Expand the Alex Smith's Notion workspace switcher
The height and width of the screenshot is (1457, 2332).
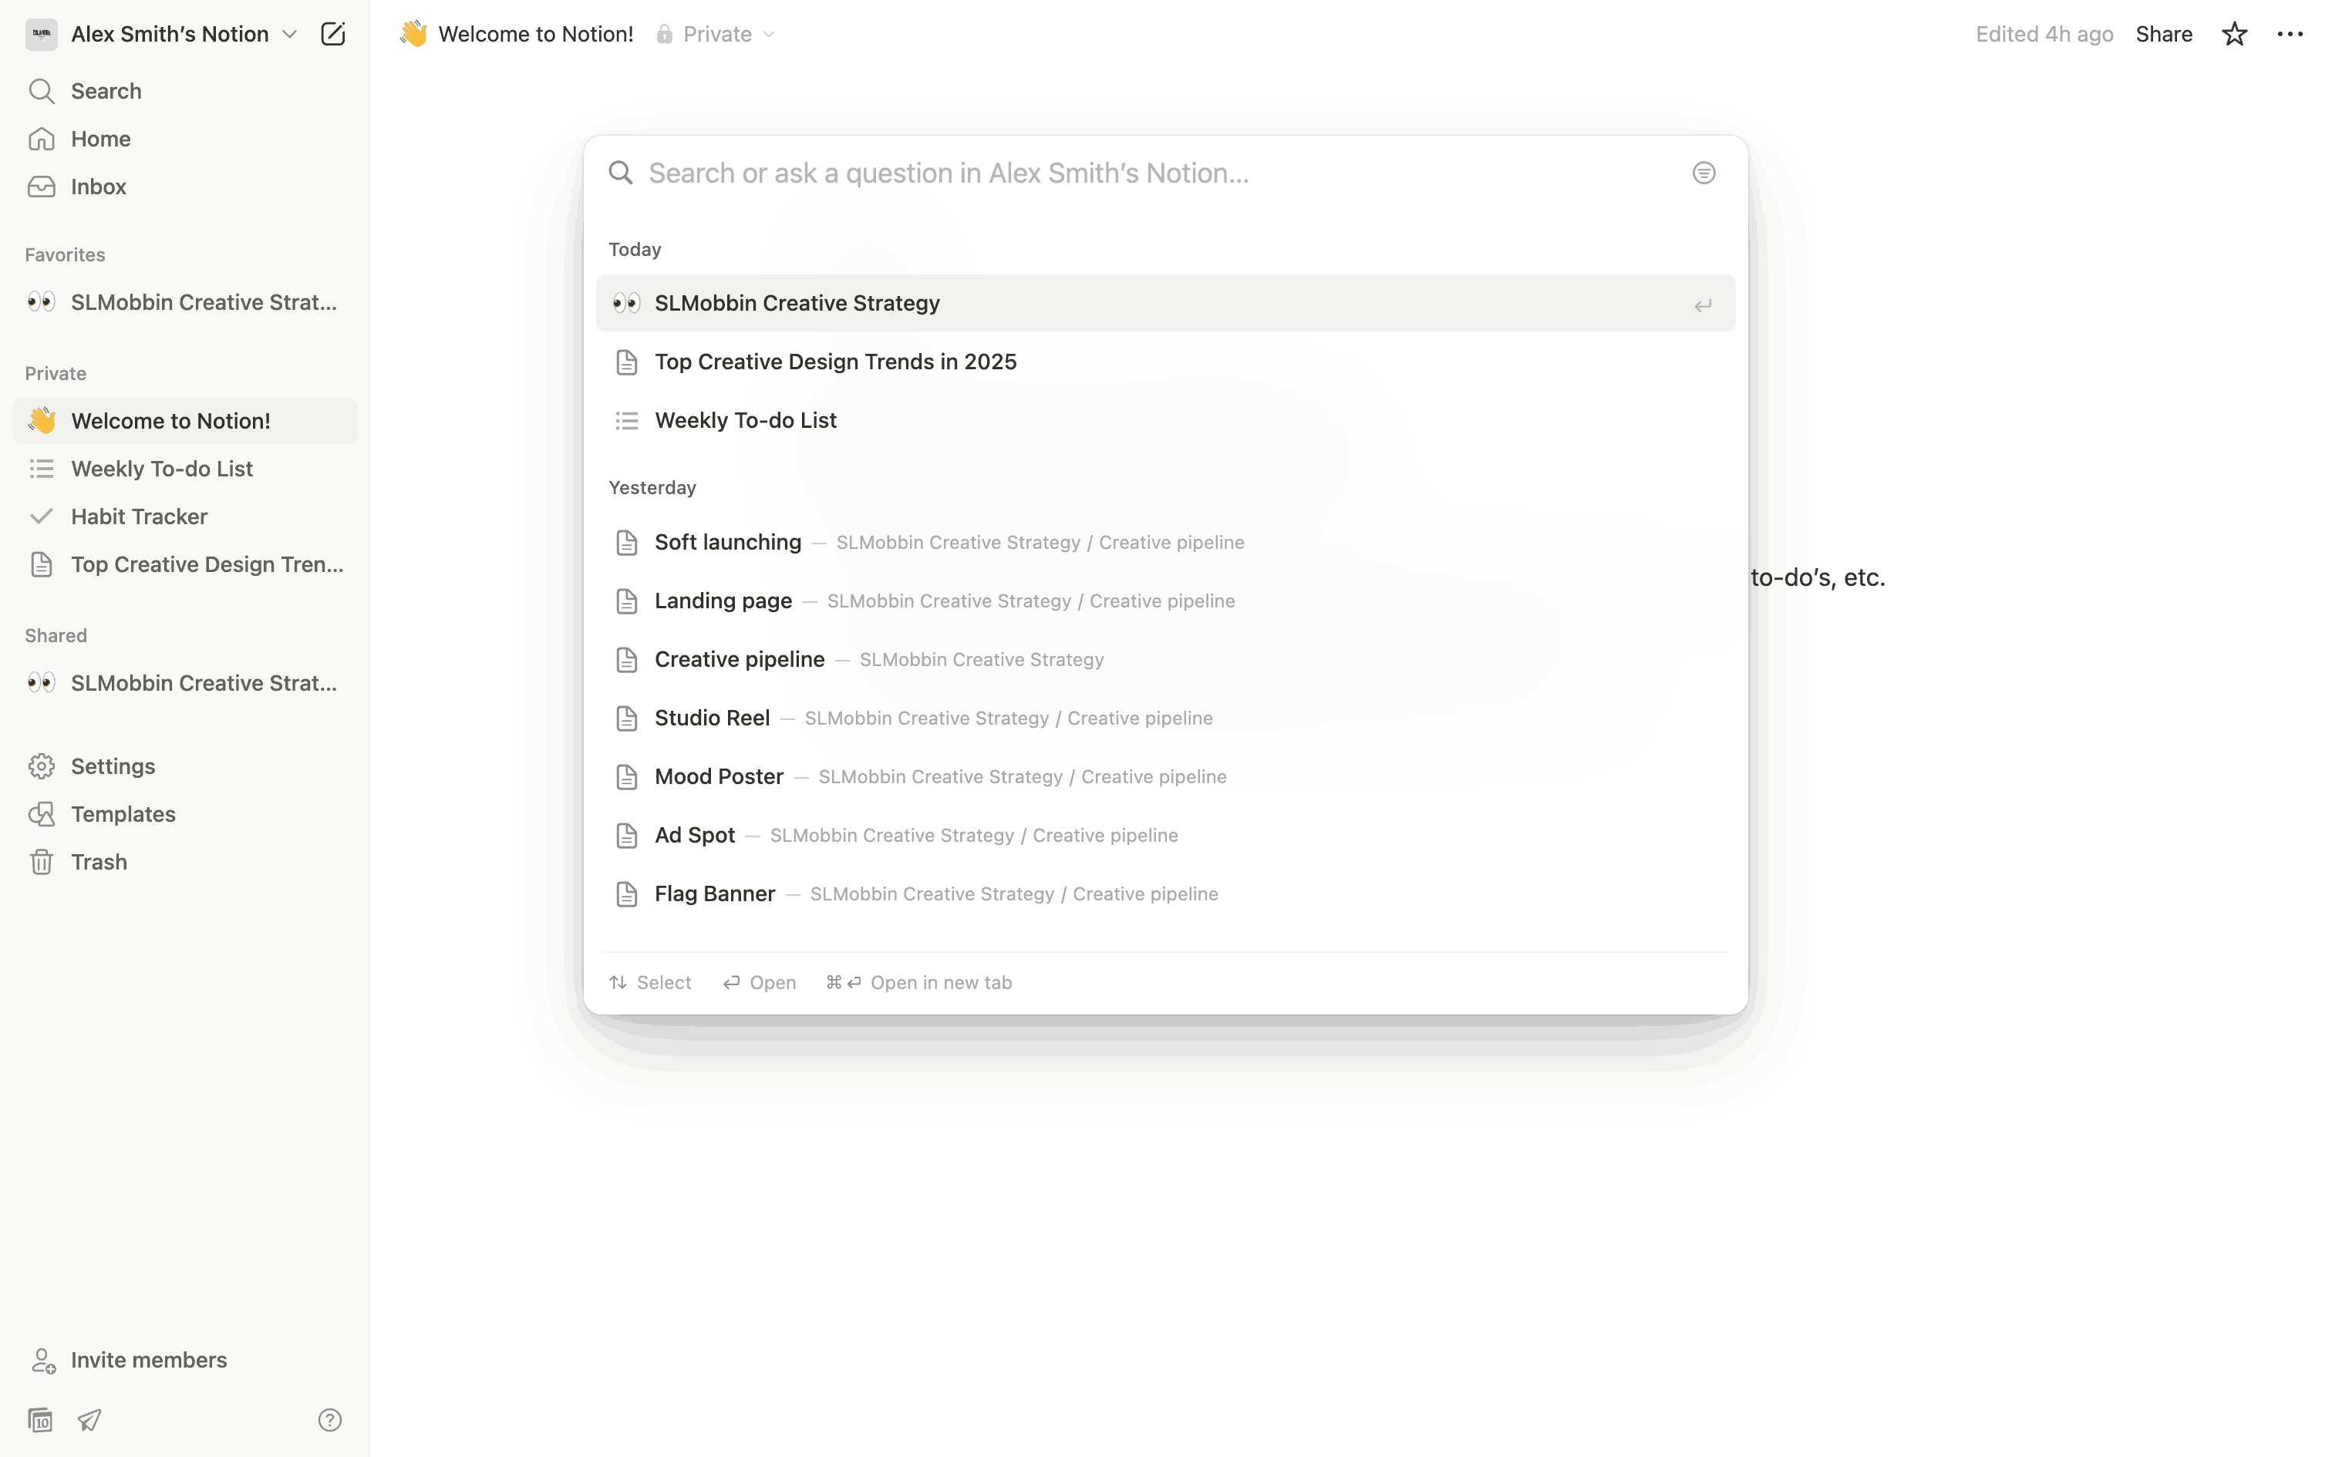170,35
